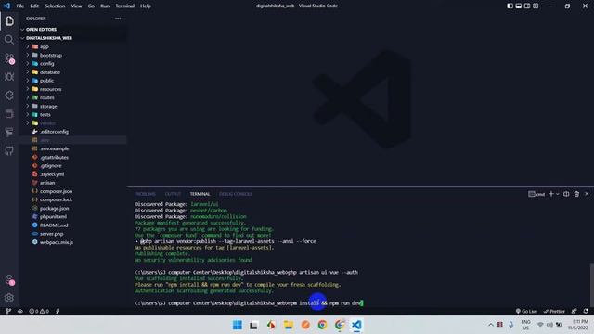The image size is (594, 334).
Task: Show hidden system tray icons
Action: coord(491,325)
